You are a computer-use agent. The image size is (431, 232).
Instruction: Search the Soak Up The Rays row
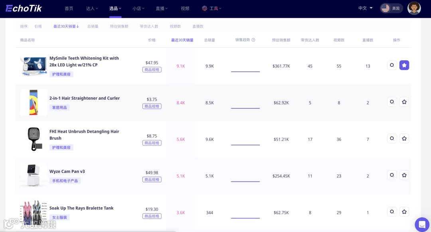(x=392, y=212)
